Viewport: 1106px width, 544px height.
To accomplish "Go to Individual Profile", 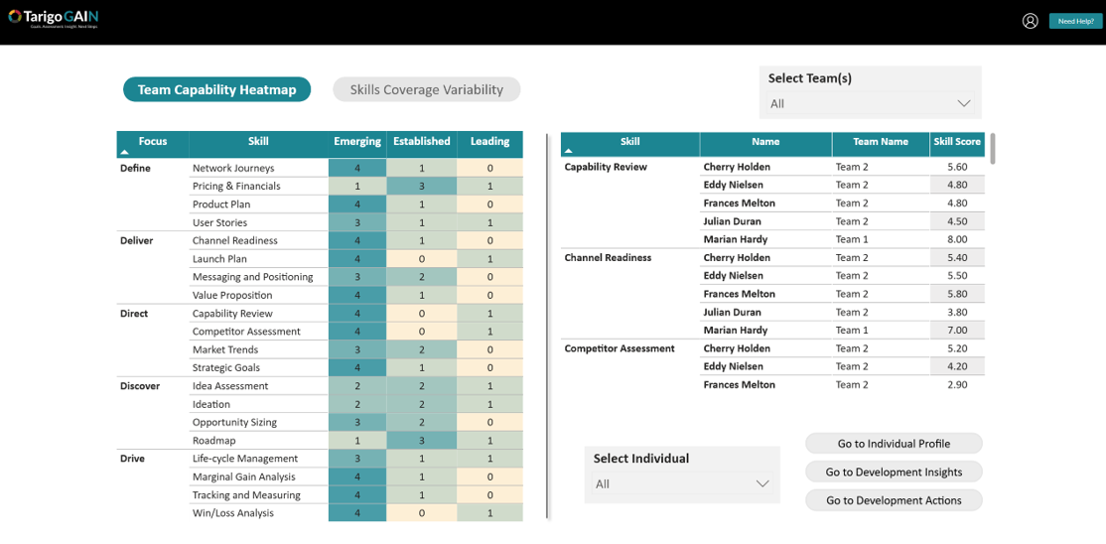I will pyautogui.click(x=894, y=444).
